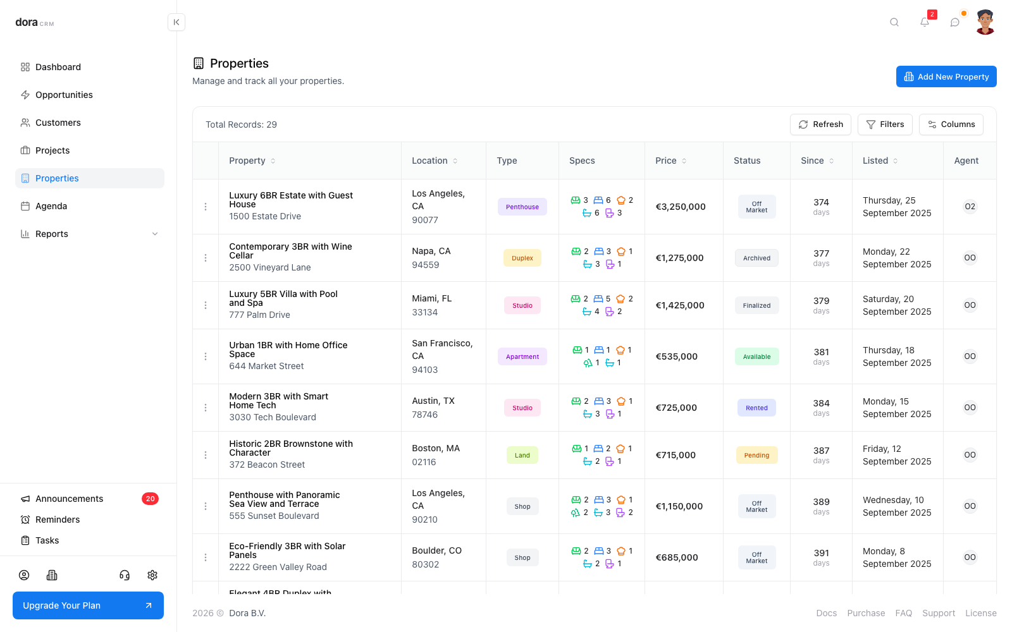Open the Agenda page

coord(90,206)
